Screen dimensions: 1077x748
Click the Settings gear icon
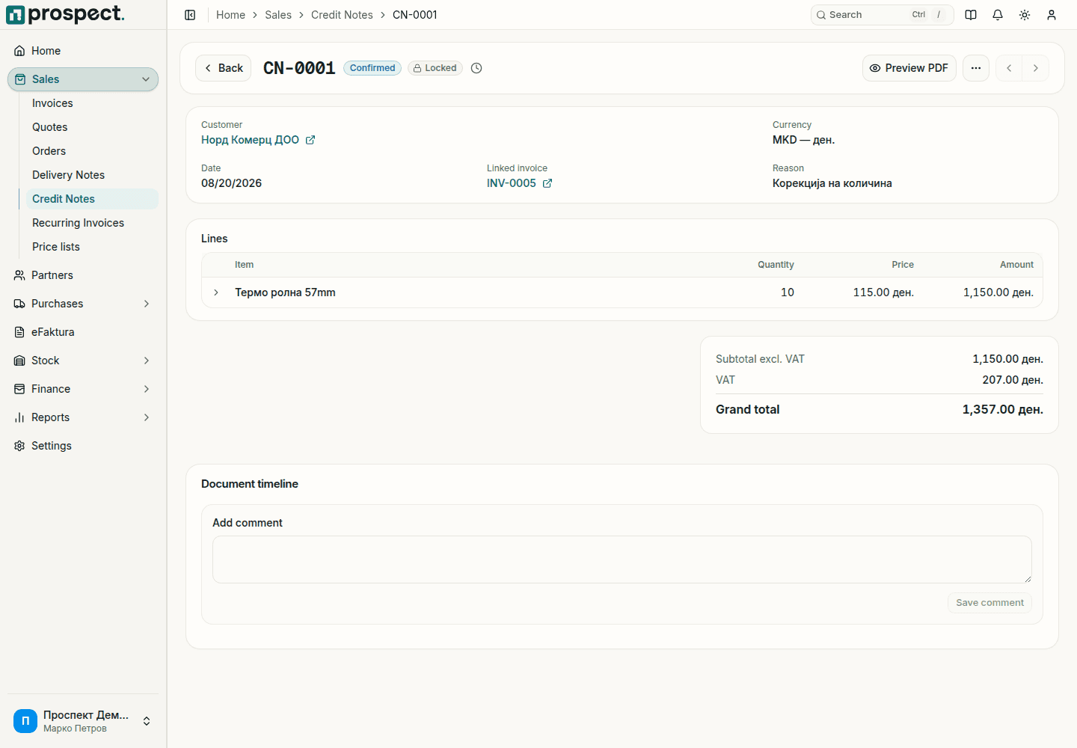click(x=19, y=446)
